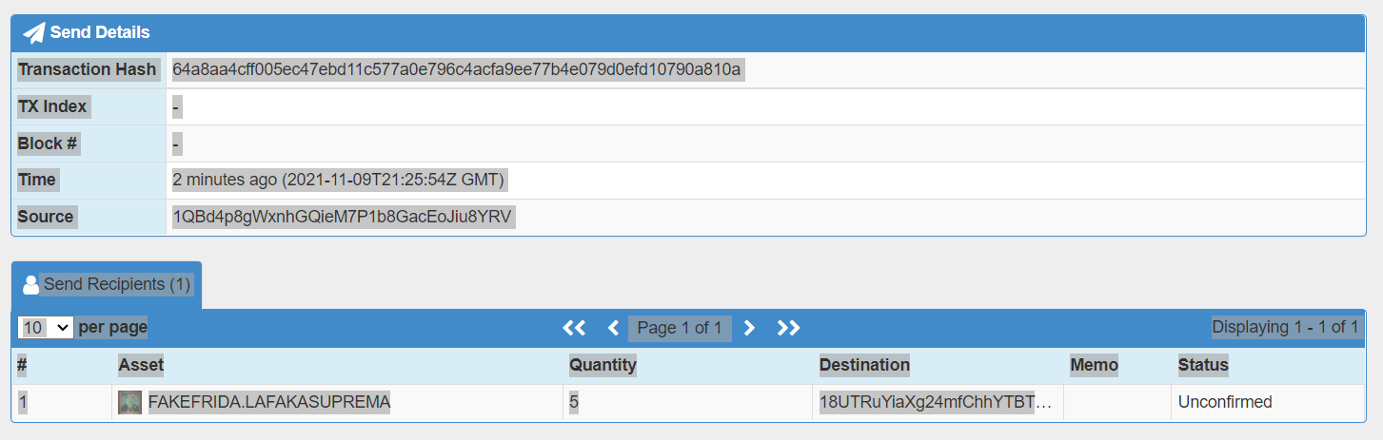Click the FAKEFRIDA asset thumbnail image
Image resolution: width=1383 pixels, height=440 pixels.
pyautogui.click(x=129, y=403)
